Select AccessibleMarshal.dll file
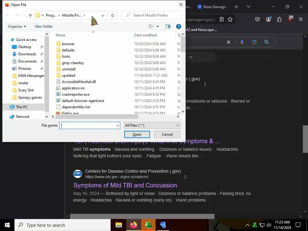 point(79,82)
